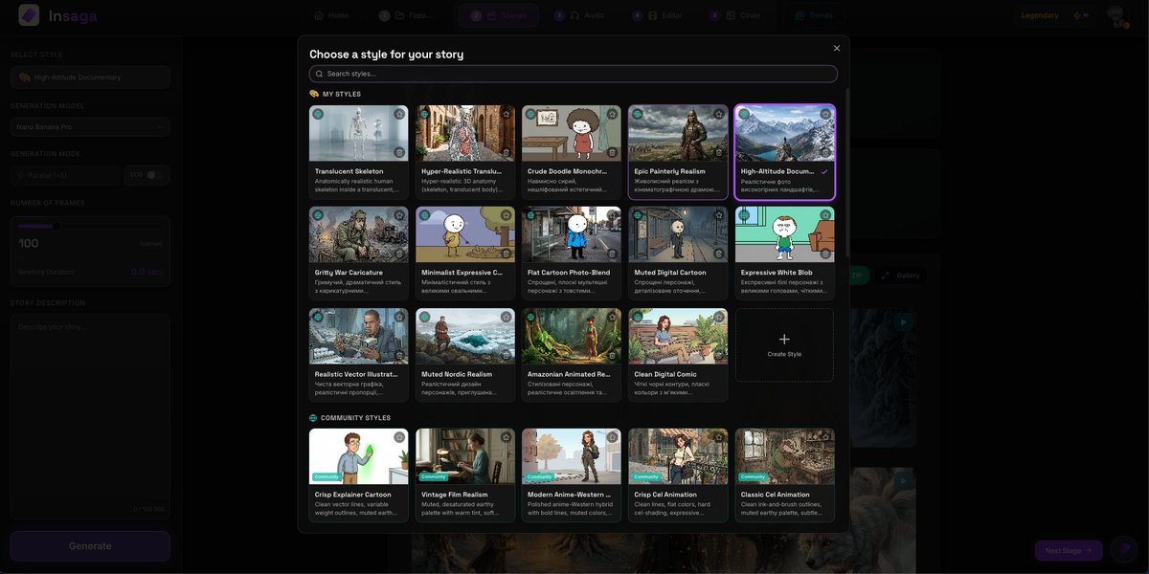Favorite the Crisp Explainer Cartoon community style
The image size is (1149, 574).
coord(399,437)
